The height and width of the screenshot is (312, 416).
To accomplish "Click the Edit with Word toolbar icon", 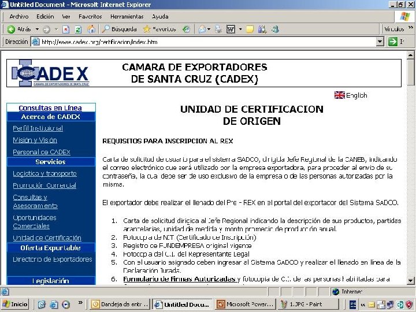I will 231,29.
